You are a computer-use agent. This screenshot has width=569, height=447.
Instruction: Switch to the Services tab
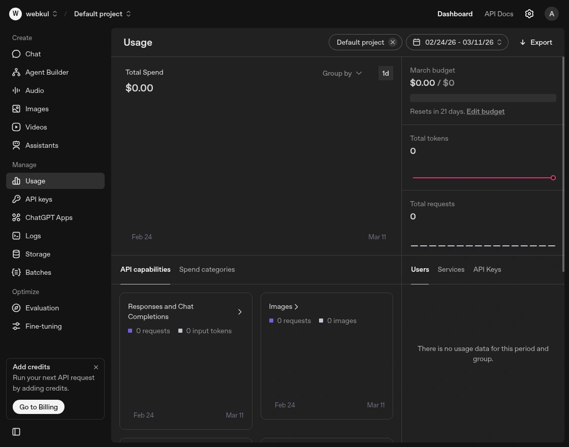(x=451, y=269)
